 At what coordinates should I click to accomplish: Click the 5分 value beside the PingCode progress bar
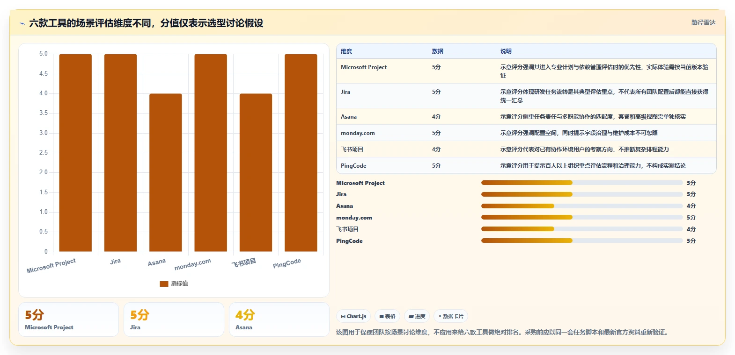691,241
